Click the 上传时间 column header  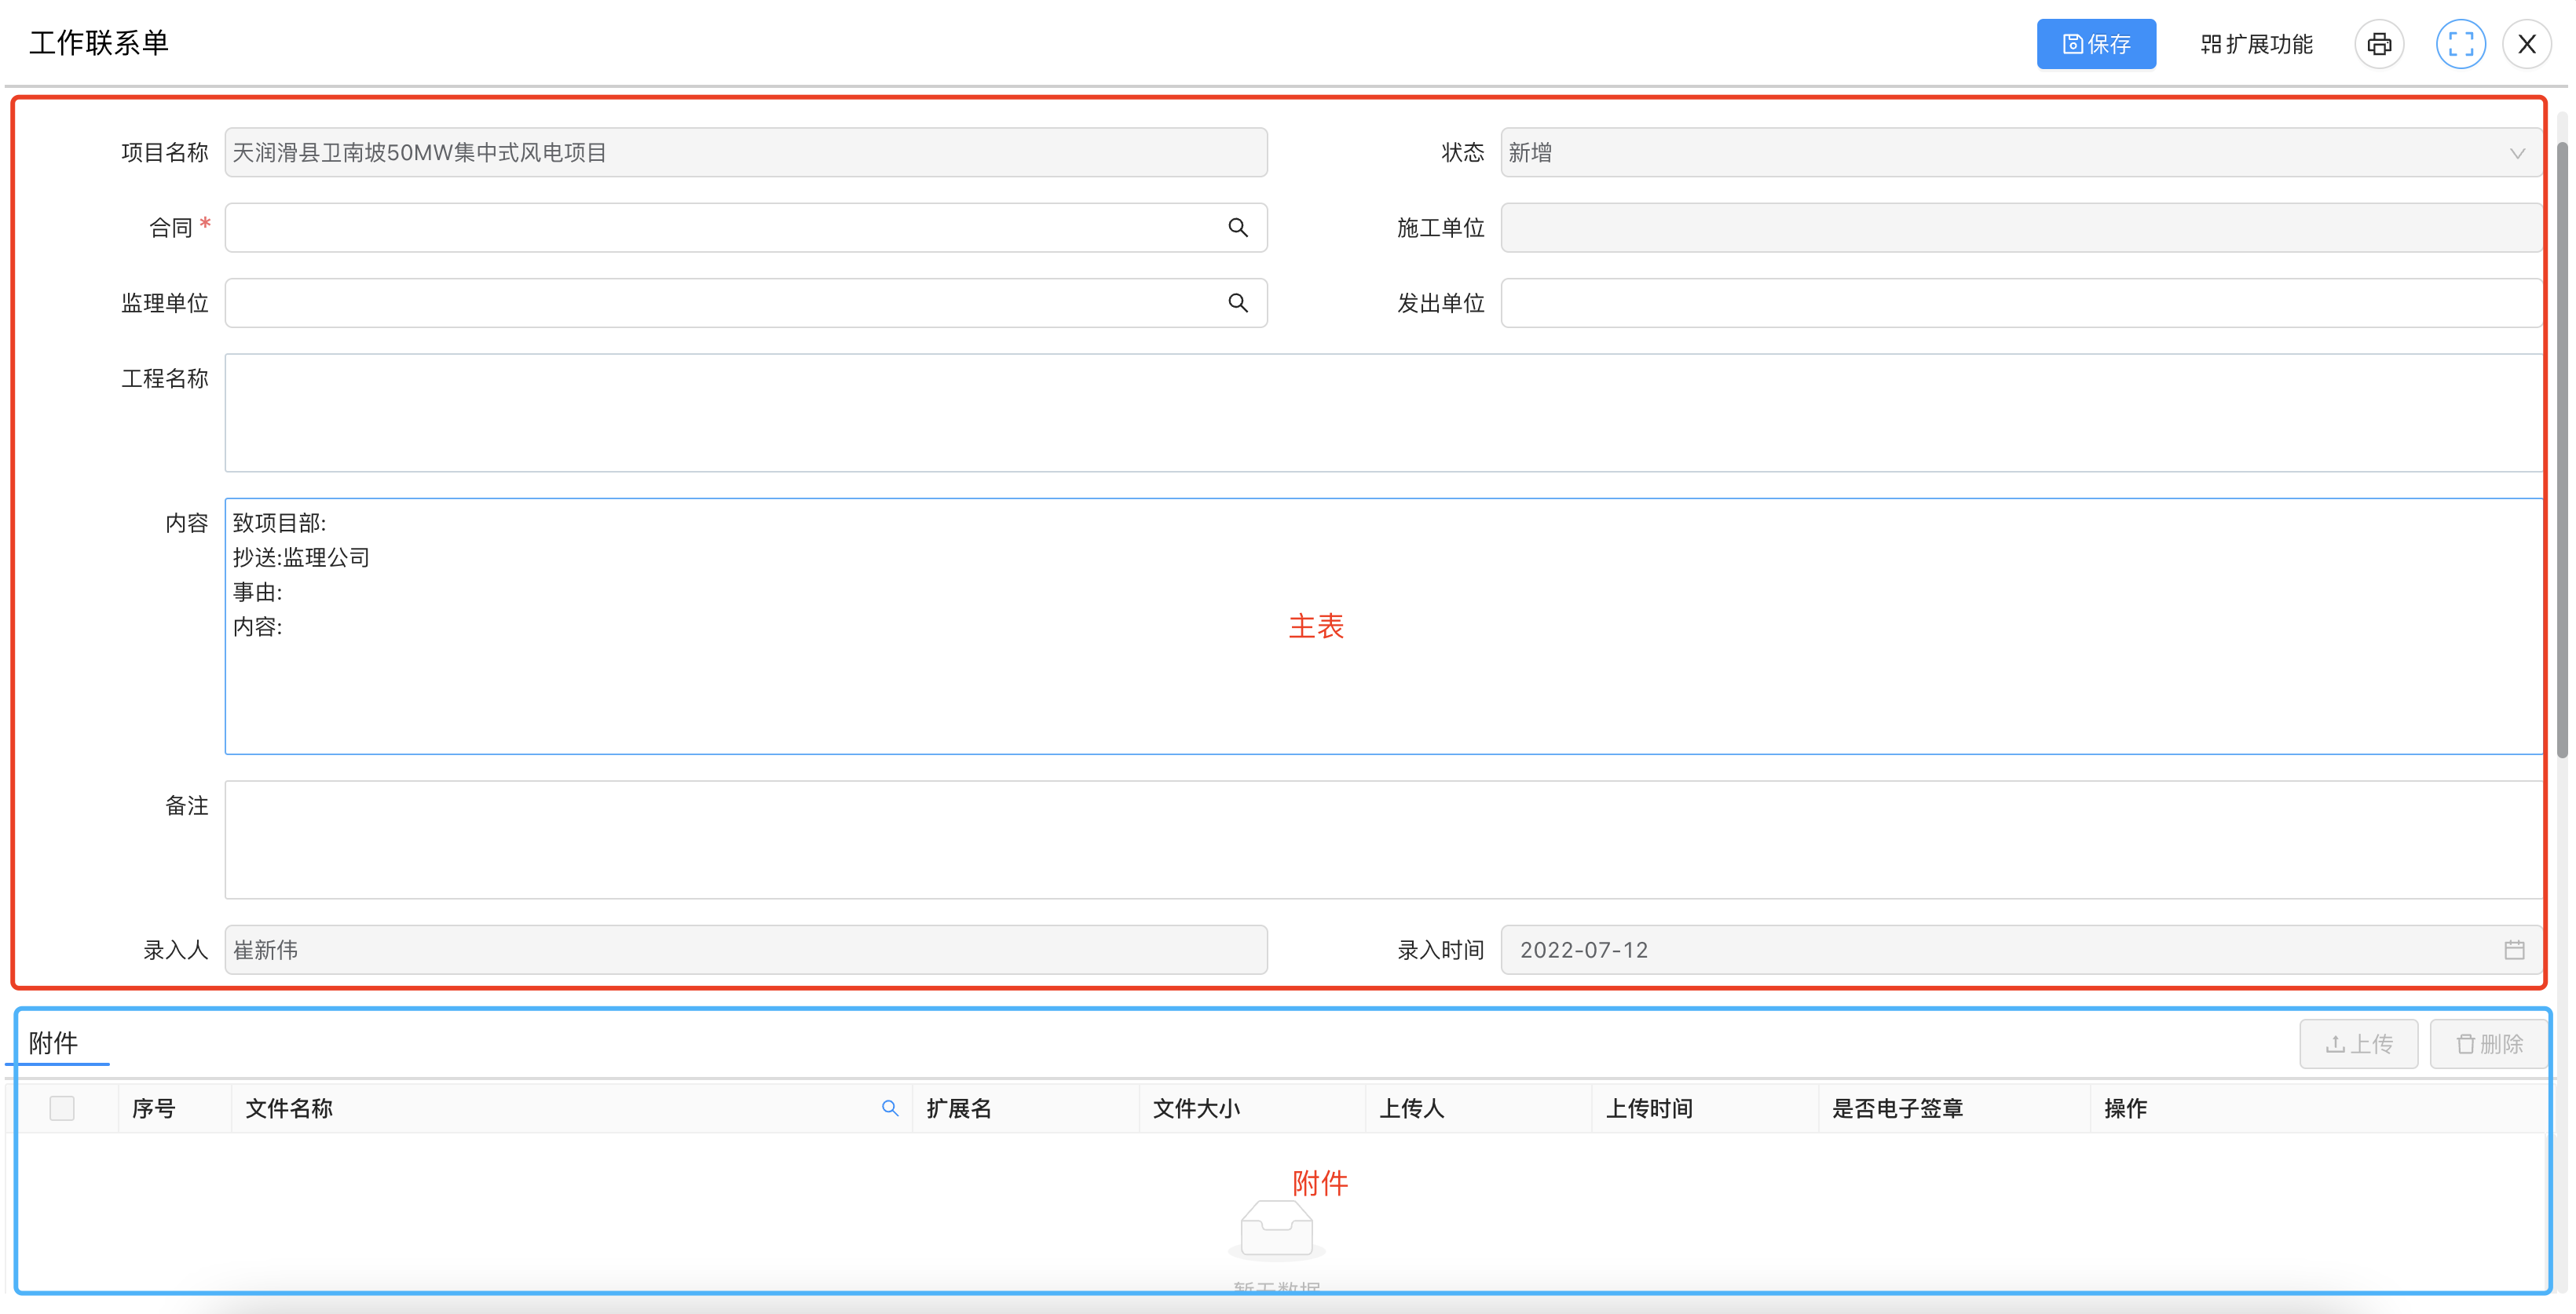pos(1650,1108)
